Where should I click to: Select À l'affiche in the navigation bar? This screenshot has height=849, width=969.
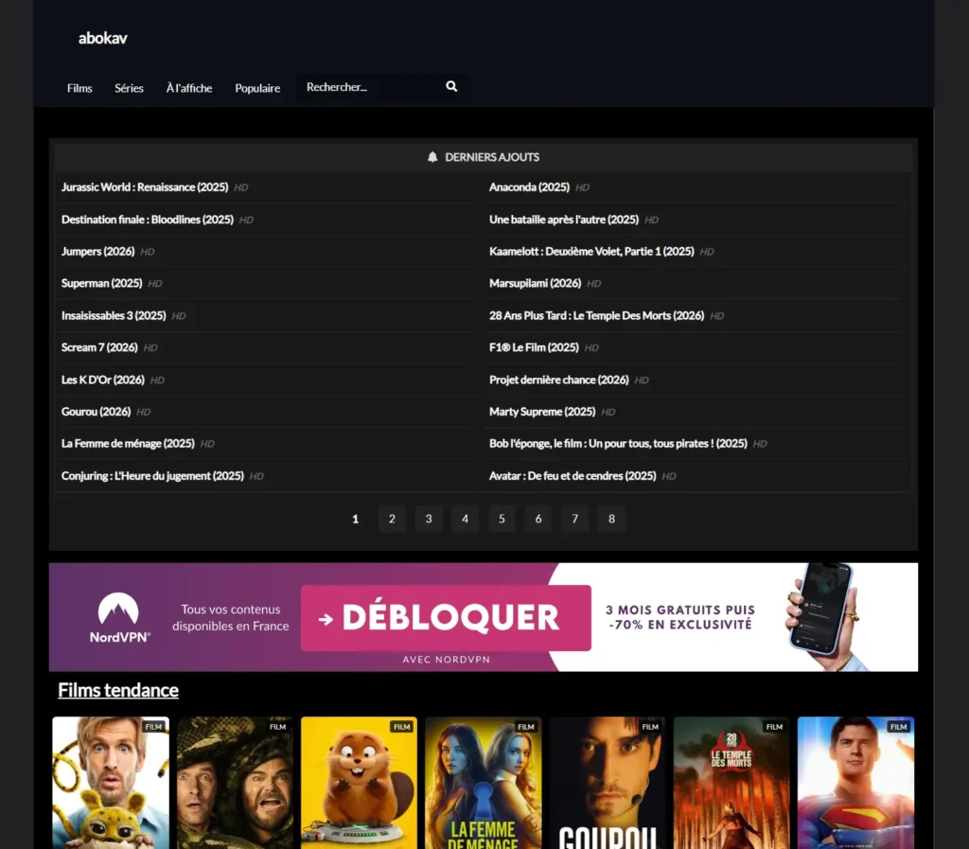pyautogui.click(x=188, y=87)
